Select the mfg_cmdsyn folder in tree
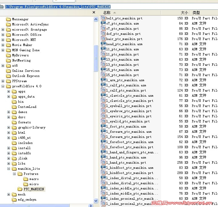 [x=27, y=199]
